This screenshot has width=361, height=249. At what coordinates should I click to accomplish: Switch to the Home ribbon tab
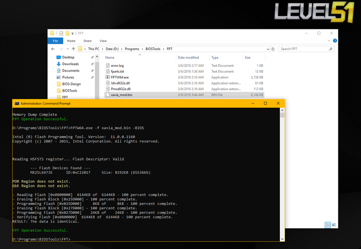[x=71, y=41]
